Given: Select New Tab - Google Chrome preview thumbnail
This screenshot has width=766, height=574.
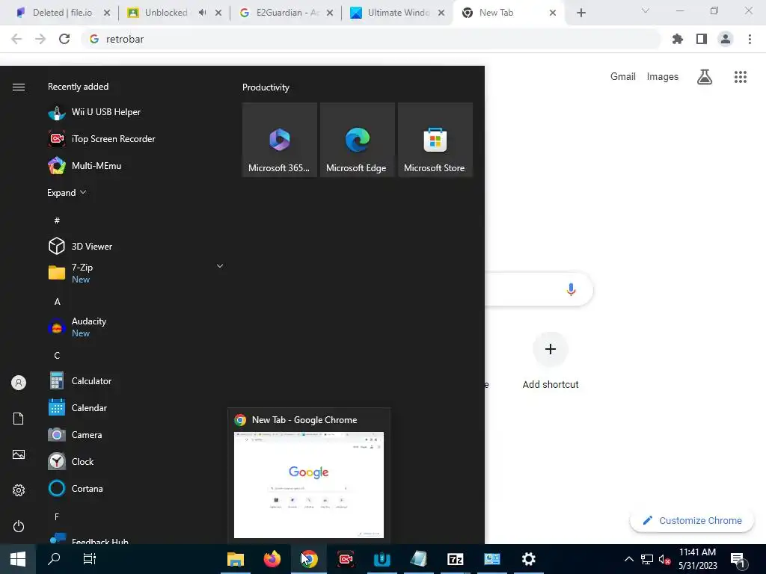Looking at the screenshot, I should pyautogui.click(x=309, y=484).
